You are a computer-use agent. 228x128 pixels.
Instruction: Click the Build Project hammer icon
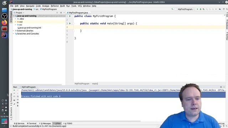point(172,9)
